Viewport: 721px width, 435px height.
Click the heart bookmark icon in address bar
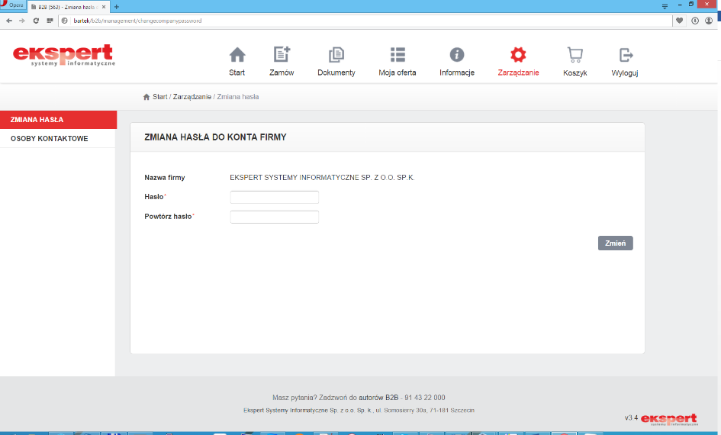(679, 21)
